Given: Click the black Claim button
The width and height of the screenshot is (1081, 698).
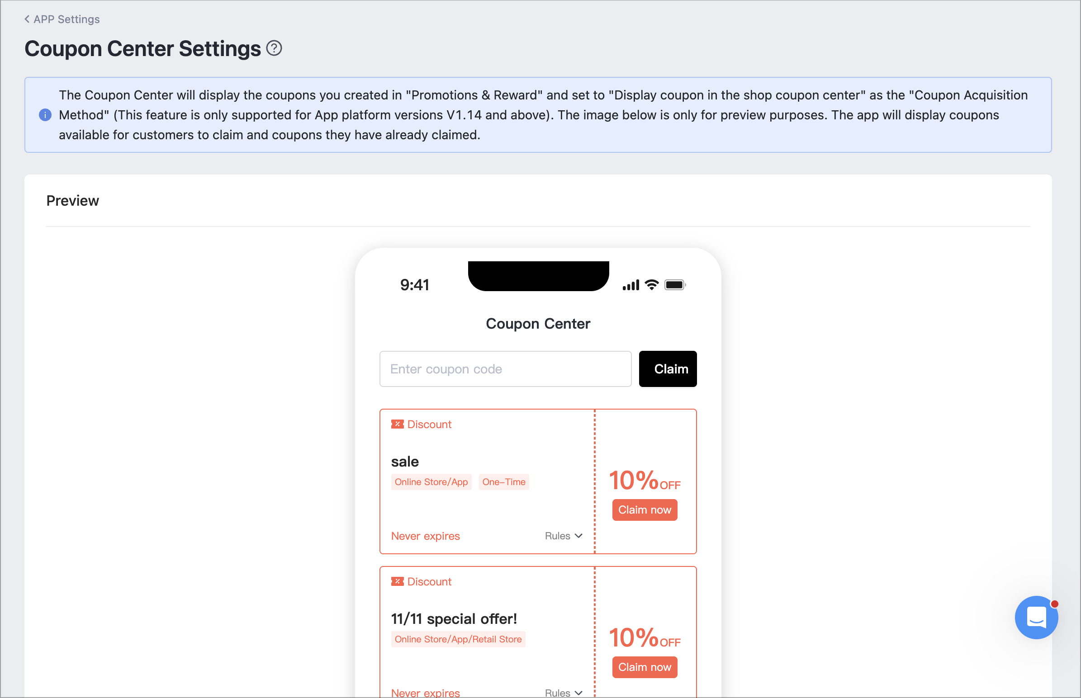Looking at the screenshot, I should 668,369.
